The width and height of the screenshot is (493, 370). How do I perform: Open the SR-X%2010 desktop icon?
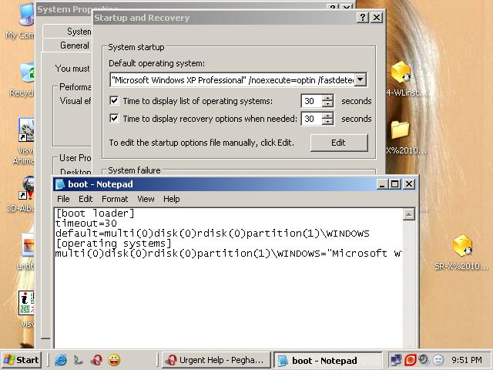pos(461,247)
